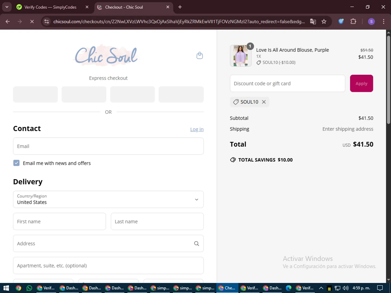This screenshot has width=391, height=293.
Task: Click 'Love Is All Around Blouse, Purple' text
Action: click(x=292, y=50)
